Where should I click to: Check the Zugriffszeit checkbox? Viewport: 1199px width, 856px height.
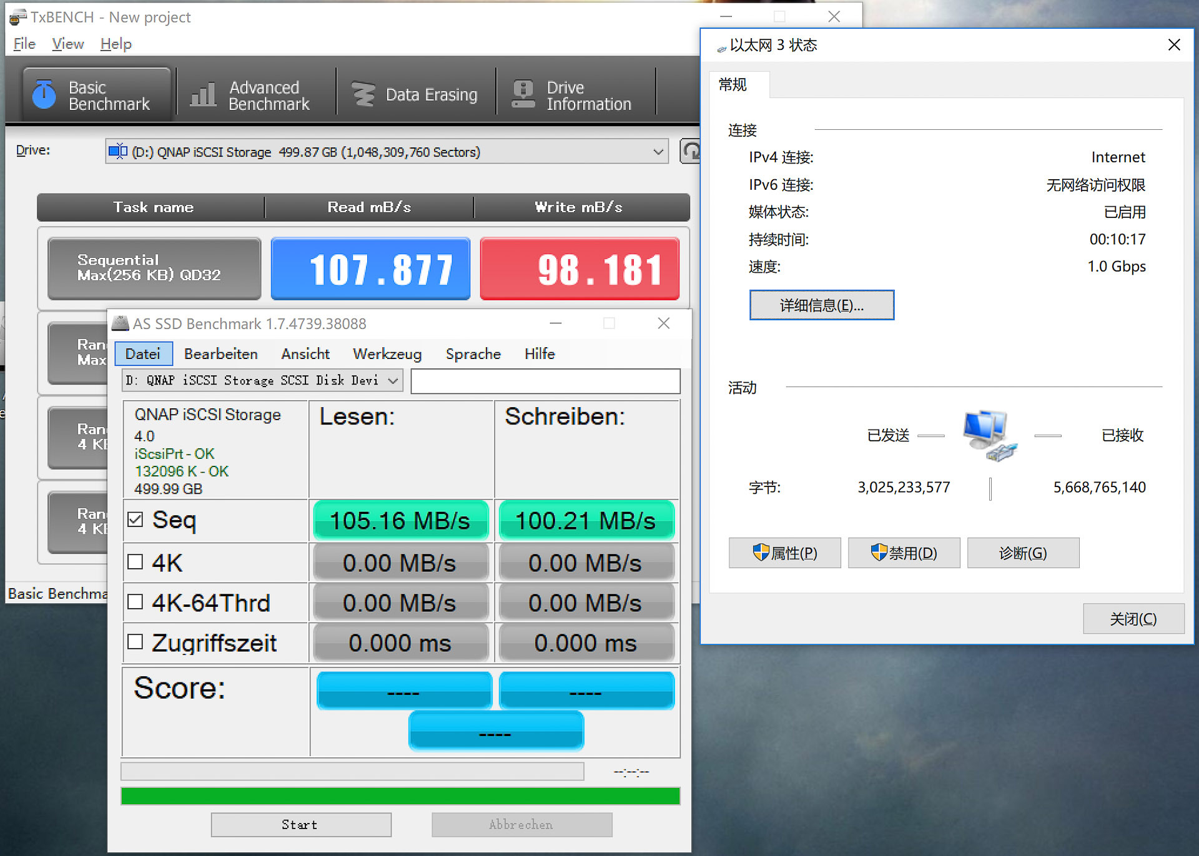[x=136, y=642]
